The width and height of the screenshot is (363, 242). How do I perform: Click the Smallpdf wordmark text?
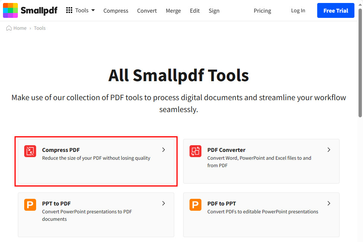39,11
